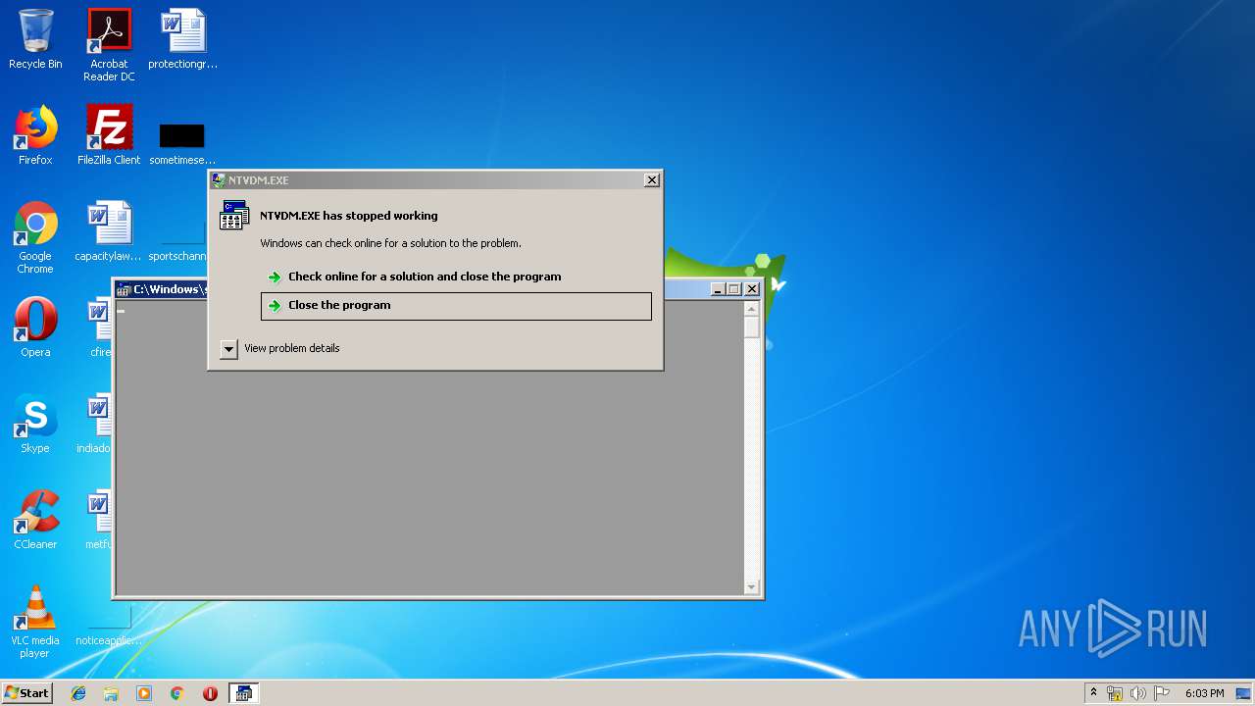Screen dimensions: 1255x706
Task: Open Windows Media Player taskbar icon
Action: [144, 693]
